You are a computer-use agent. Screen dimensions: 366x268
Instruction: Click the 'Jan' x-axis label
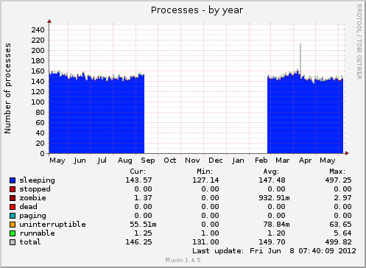pyautogui.click(x=238, y=161)
